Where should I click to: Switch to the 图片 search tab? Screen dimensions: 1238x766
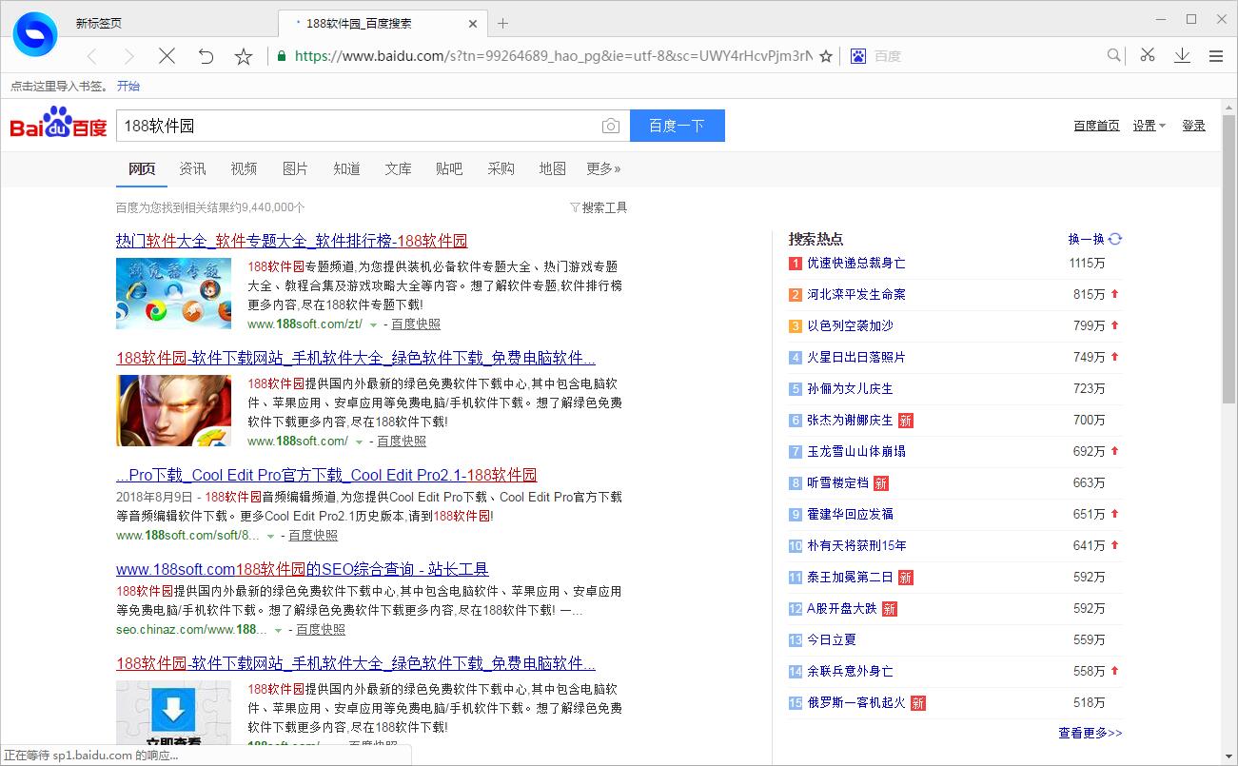[x=295, y=168]
